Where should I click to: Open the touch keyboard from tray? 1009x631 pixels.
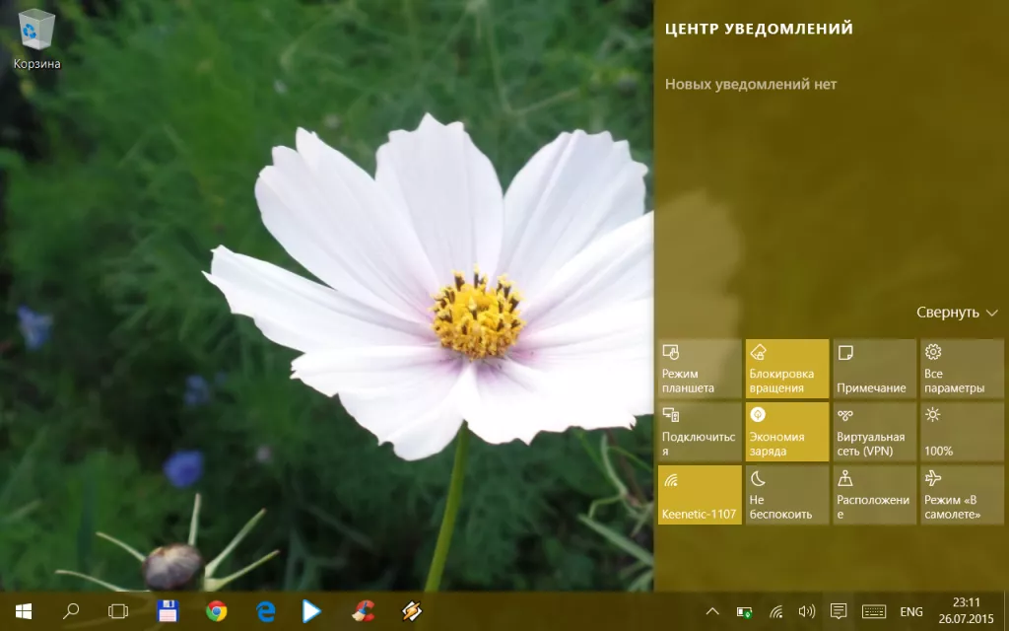873,611
